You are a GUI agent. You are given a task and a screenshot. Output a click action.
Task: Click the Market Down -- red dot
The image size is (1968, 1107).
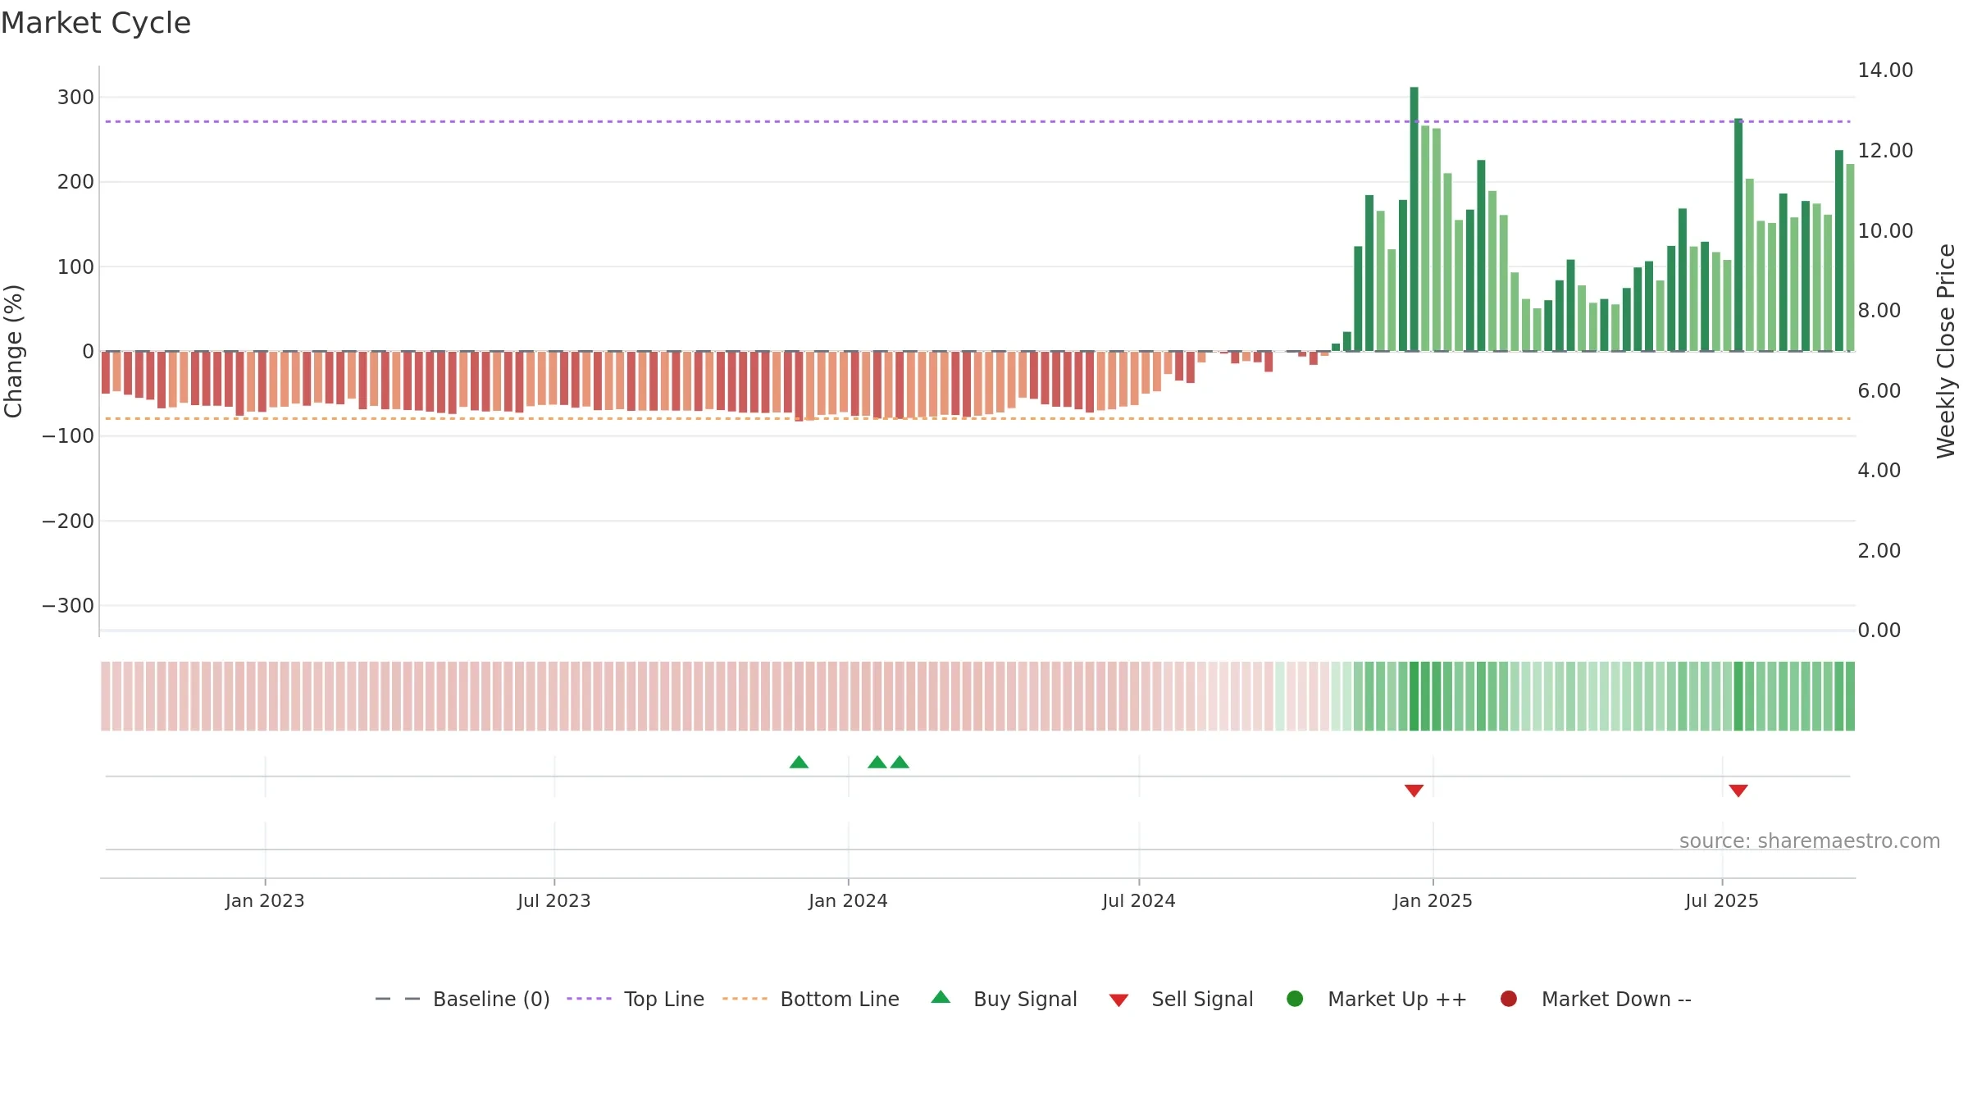pos(1508,999)
